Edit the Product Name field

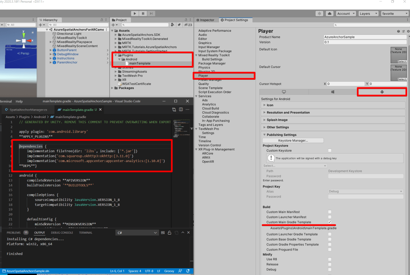click(x=365, y=37)
